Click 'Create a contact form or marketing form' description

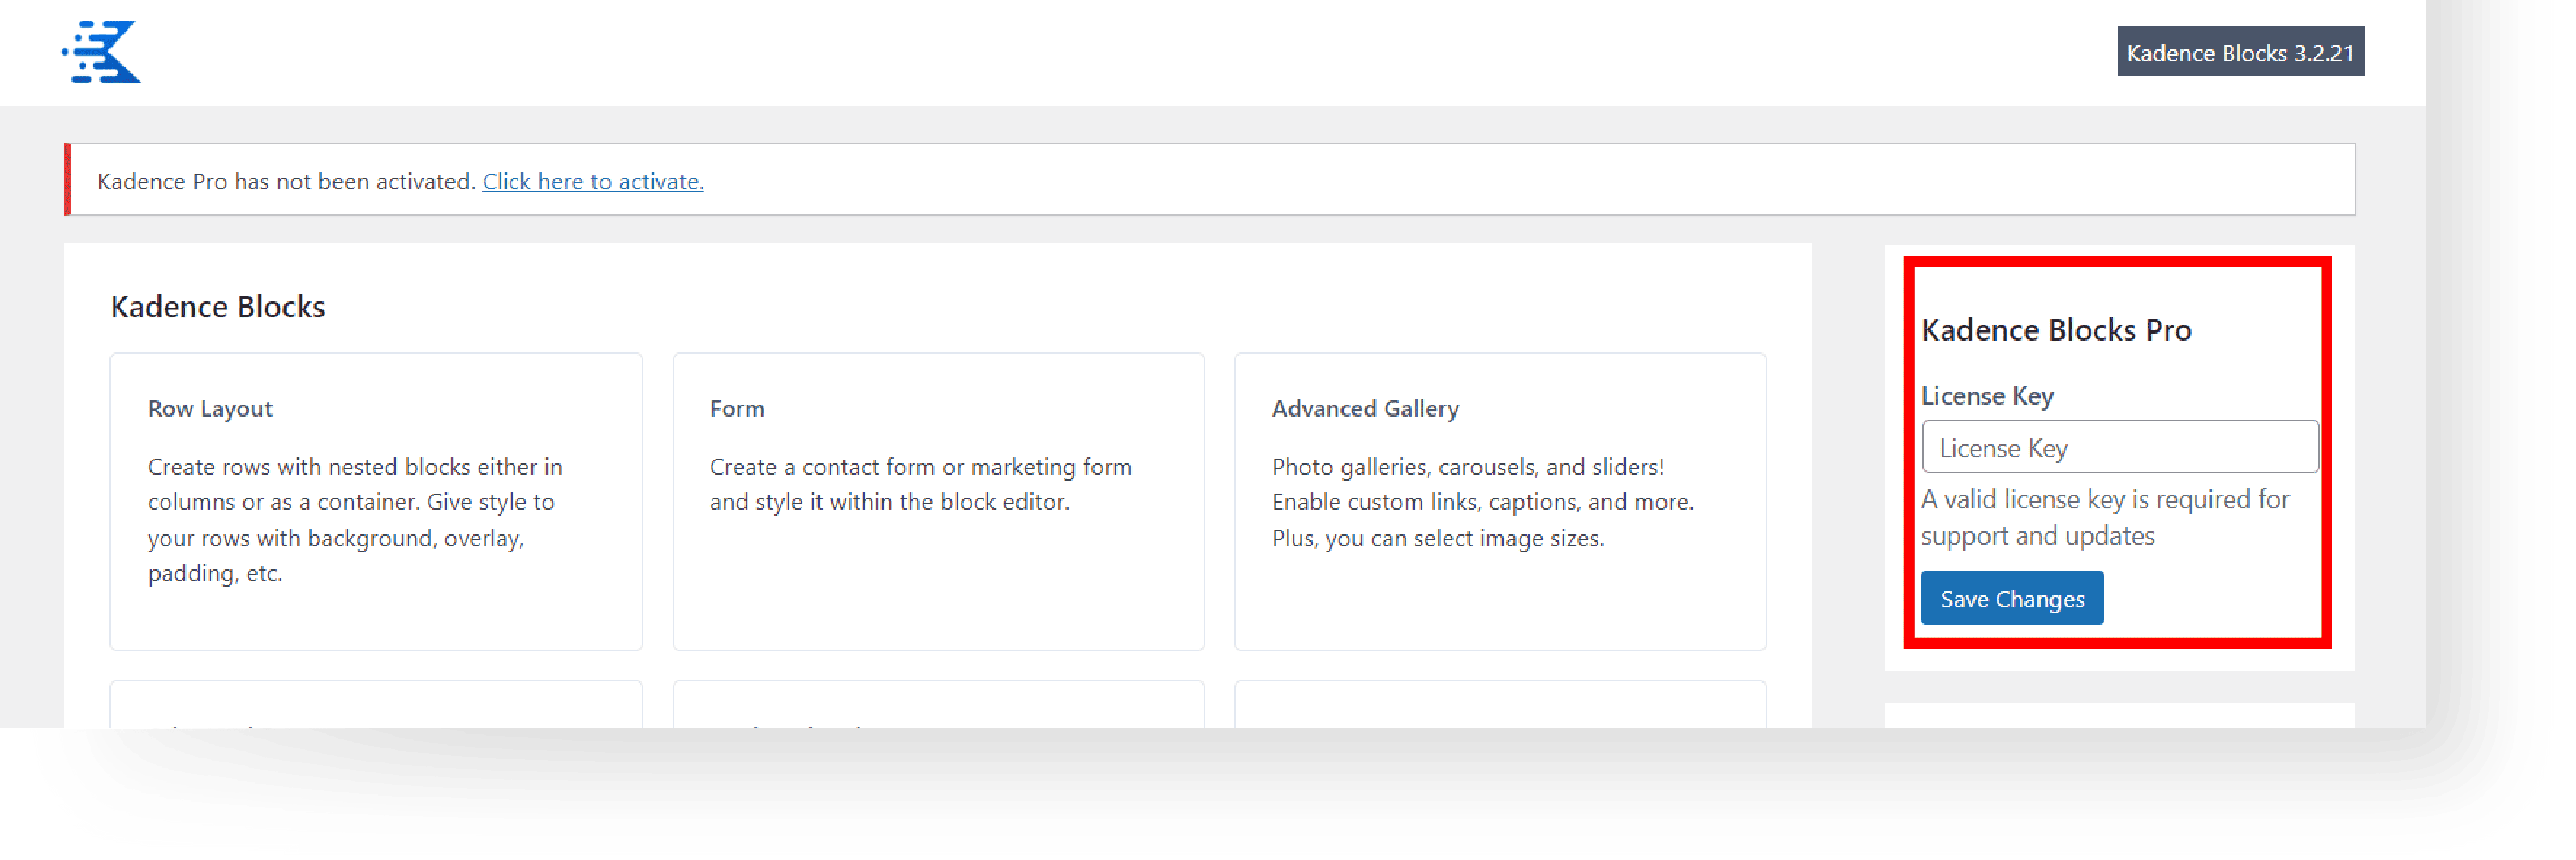click(920, 484)
